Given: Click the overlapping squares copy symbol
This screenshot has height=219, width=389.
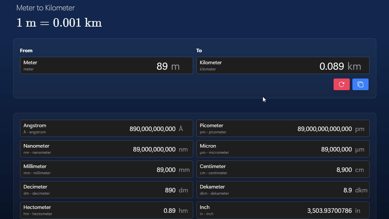Looking at the screenshot, I should [x=360, y=84].
